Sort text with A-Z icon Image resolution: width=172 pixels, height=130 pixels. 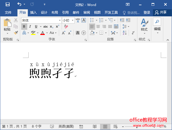[125, 33]
